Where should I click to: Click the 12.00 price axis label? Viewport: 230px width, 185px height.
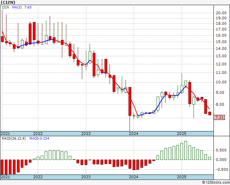click(x=221, y=64)
